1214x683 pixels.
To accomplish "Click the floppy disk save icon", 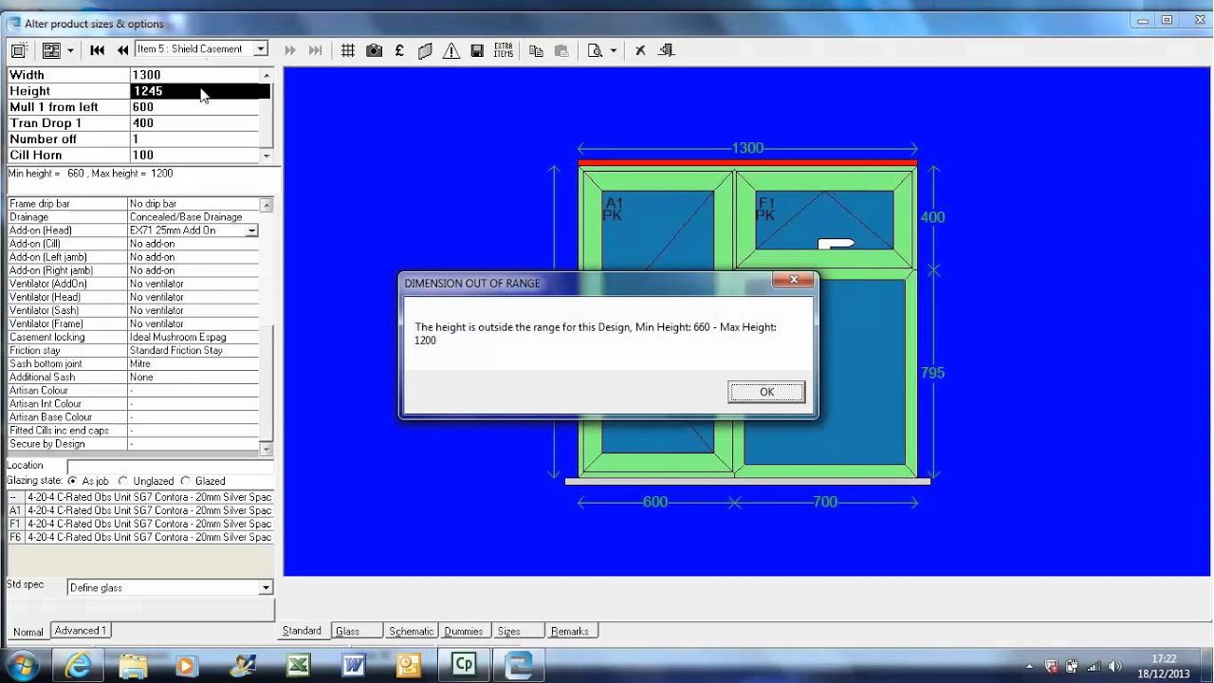I will coord(477,50).
